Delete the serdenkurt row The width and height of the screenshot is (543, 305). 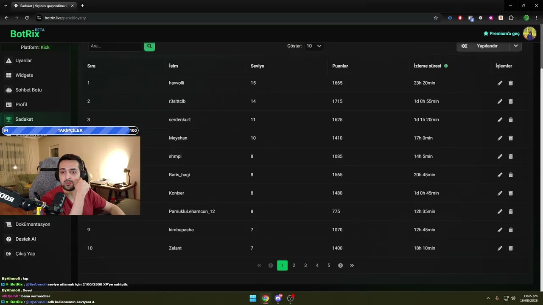tap(511, 119)
